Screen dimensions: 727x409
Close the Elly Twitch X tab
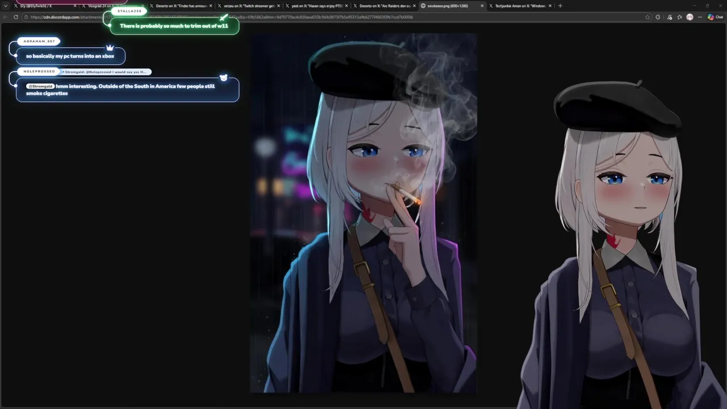click(x=75, y=6)
